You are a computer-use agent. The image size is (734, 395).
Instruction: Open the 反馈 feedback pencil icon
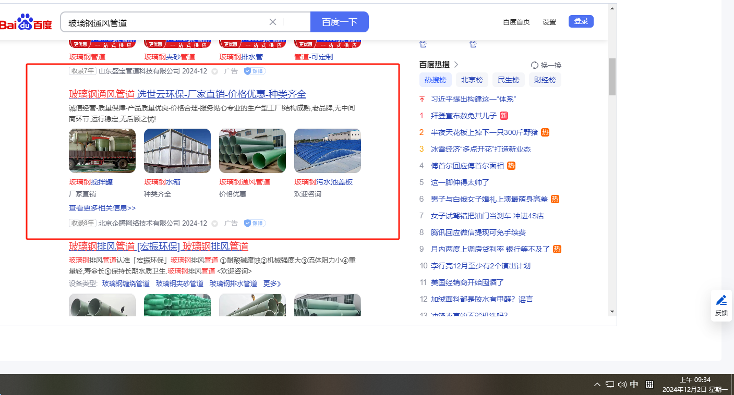coord(721,300)
